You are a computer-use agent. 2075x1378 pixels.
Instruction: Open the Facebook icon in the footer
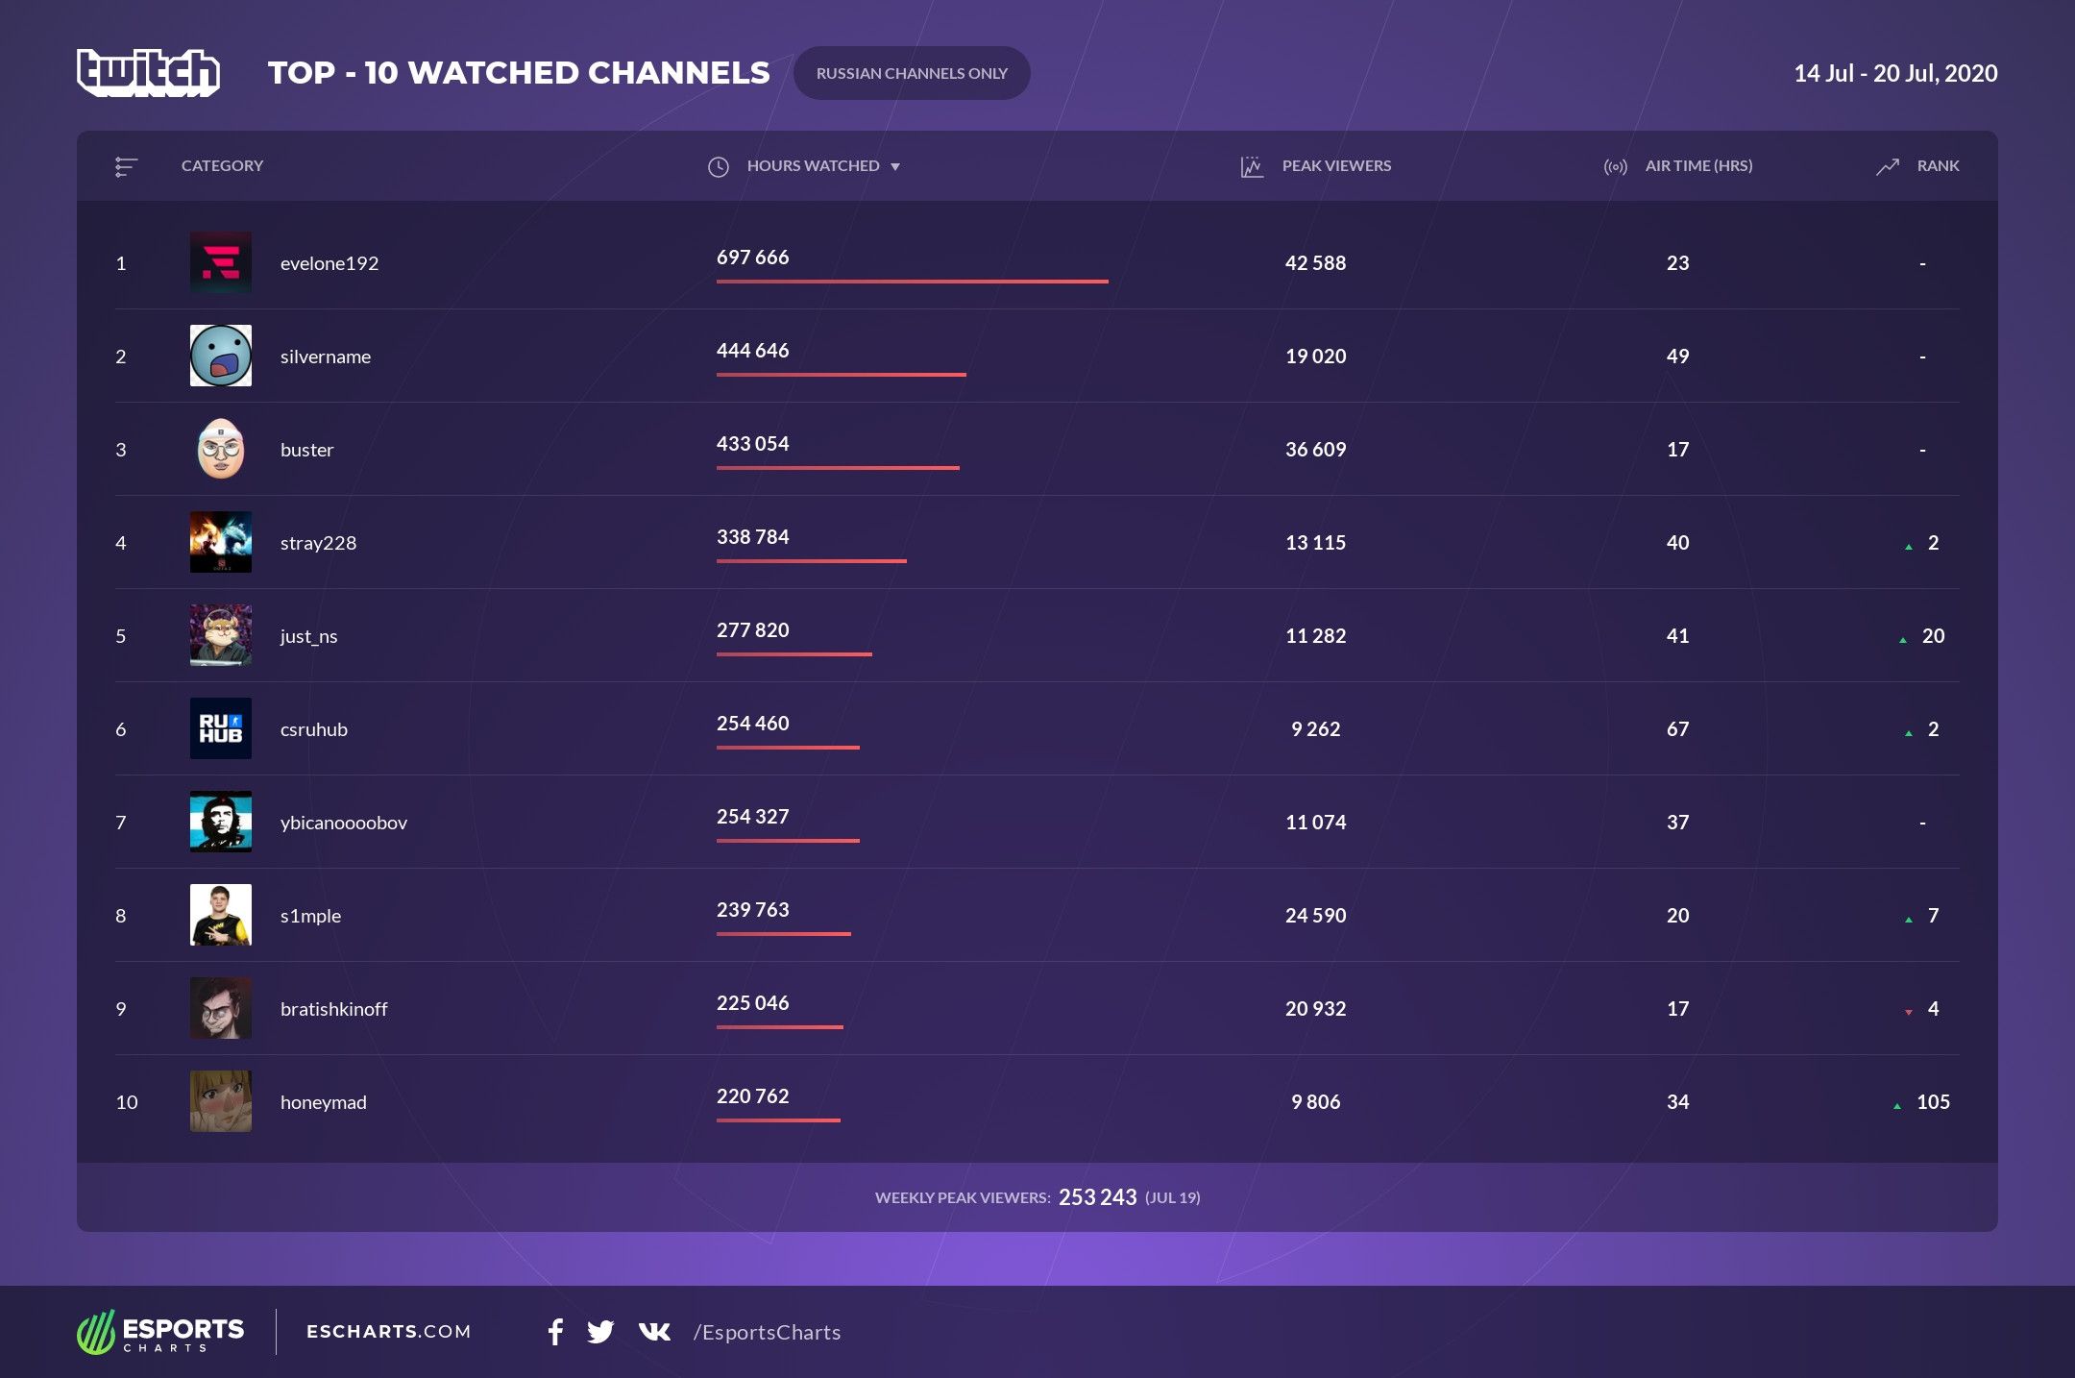tap(555, 1333)
